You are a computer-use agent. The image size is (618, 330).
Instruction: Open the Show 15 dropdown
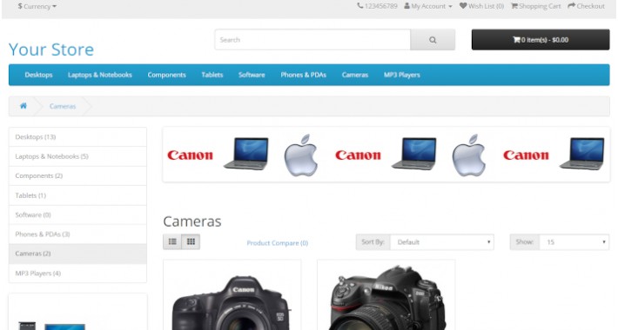pyautogui.click(x=574, y=242)
